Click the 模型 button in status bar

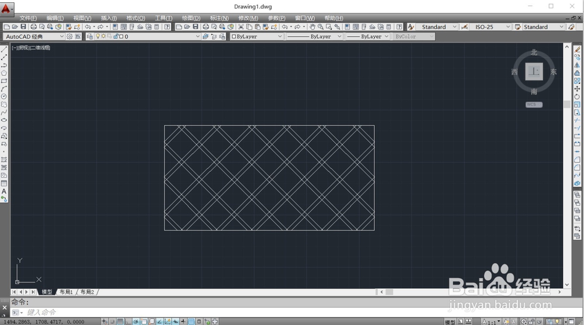point(450,322)
